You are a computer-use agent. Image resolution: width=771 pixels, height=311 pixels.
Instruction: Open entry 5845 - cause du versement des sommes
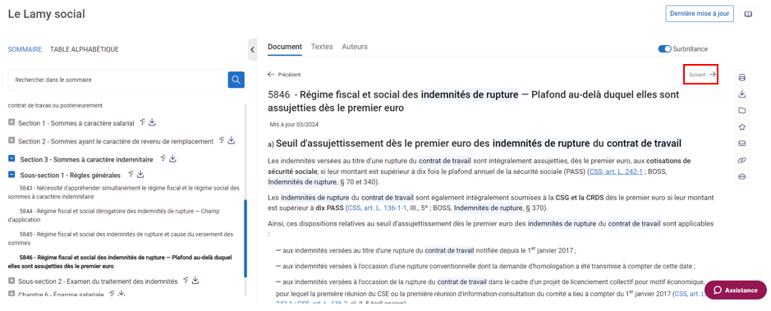(121, 238)
